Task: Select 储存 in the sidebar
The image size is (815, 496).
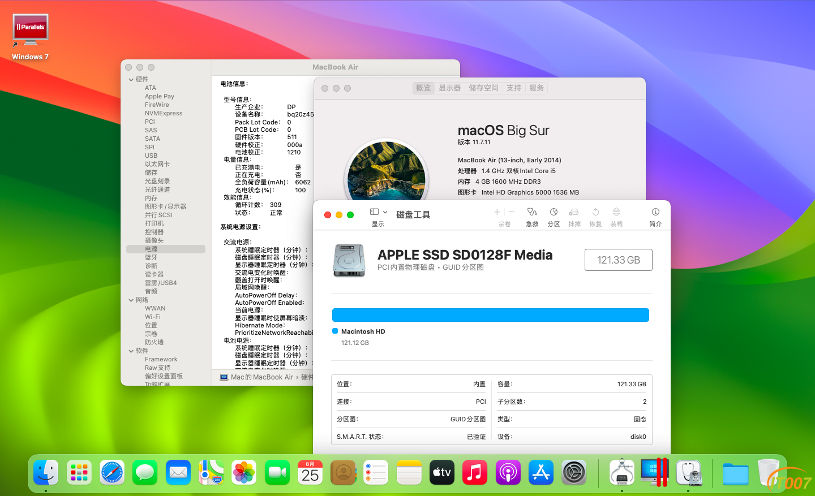Action: pos(151,172)
